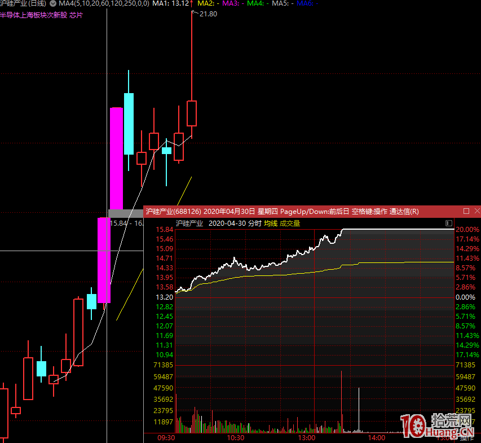Select the latest red candle peaking at 21.80

pyautogui.click(x=192, y=113)
